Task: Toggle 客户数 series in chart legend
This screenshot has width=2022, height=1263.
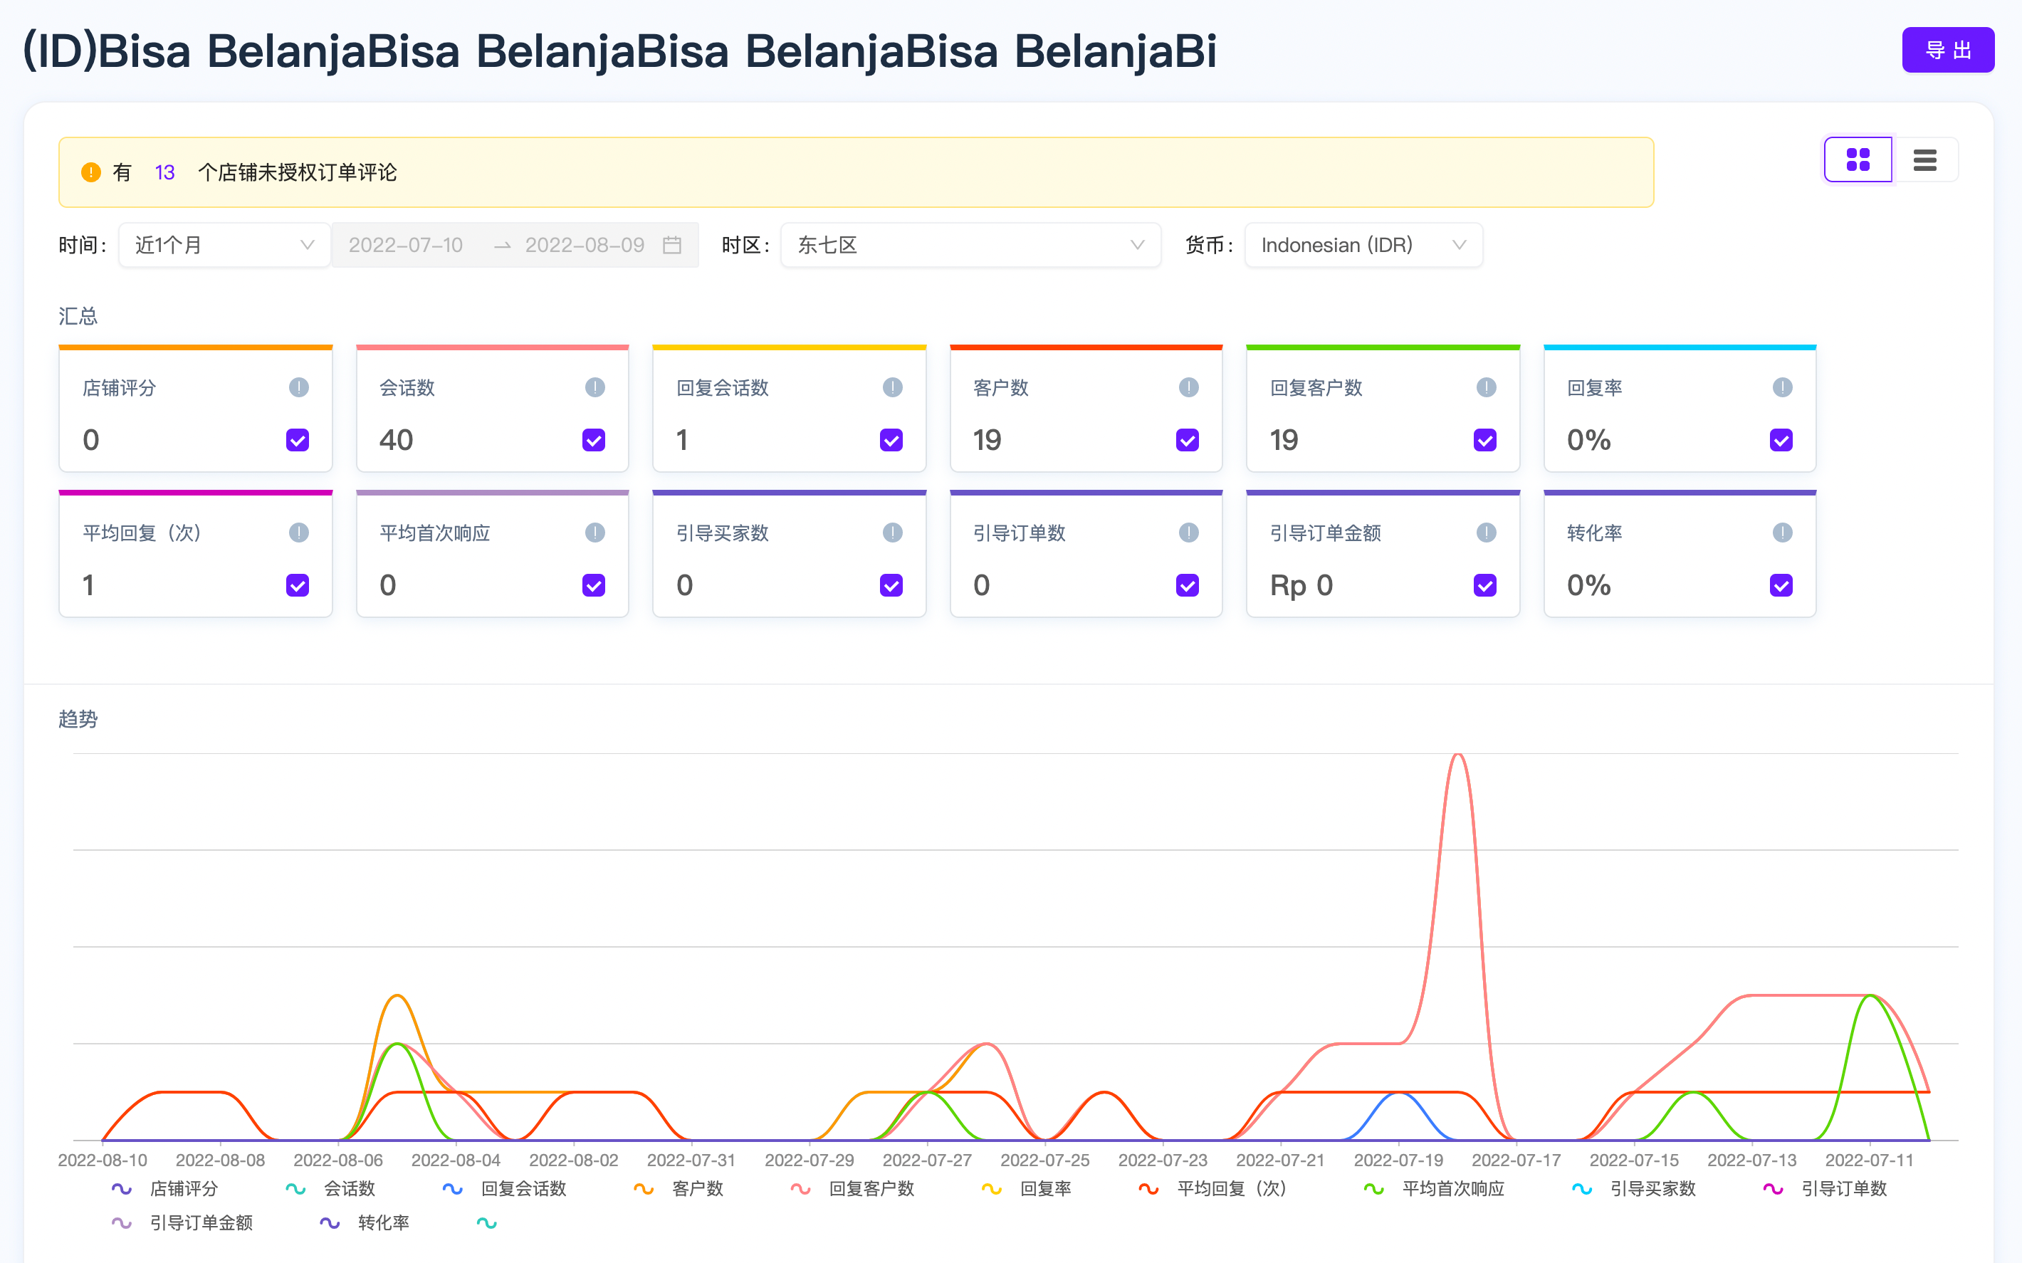Action: (x=679, y=1189)
